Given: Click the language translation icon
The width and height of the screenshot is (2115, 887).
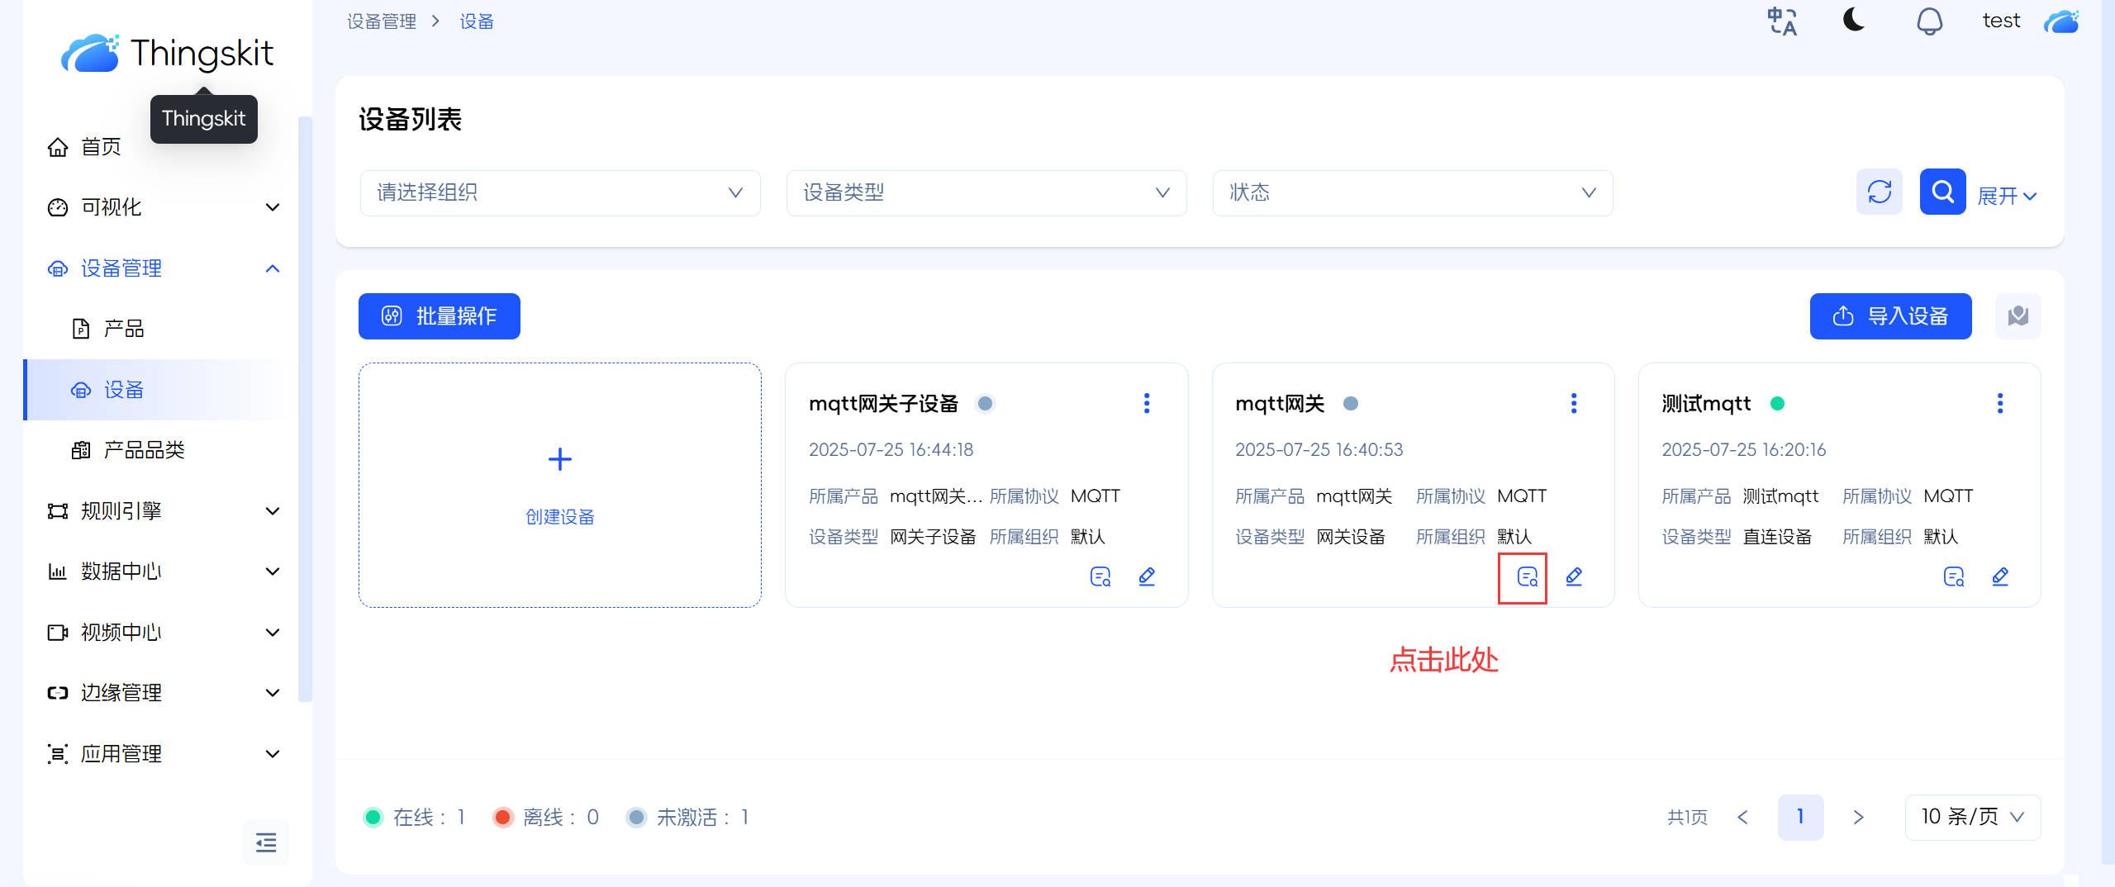Looking at the screenshot, I should pyautogui.click(x=1782, y=21).
